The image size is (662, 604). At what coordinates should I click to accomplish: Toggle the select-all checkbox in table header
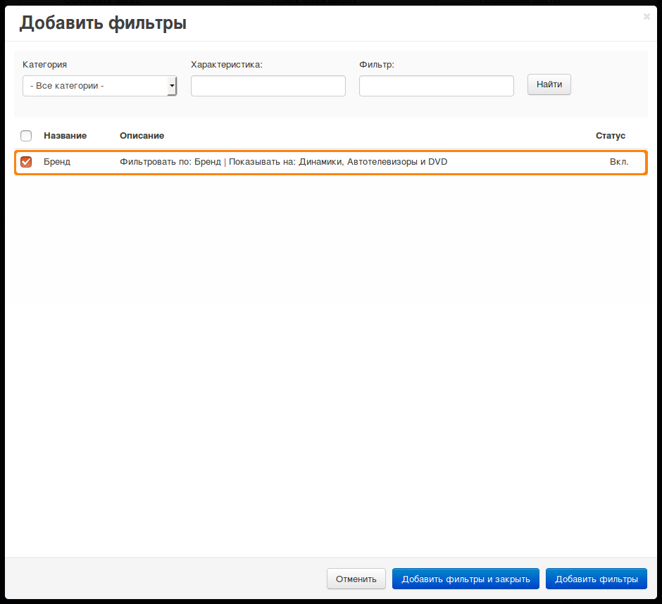tap(26, 136)
